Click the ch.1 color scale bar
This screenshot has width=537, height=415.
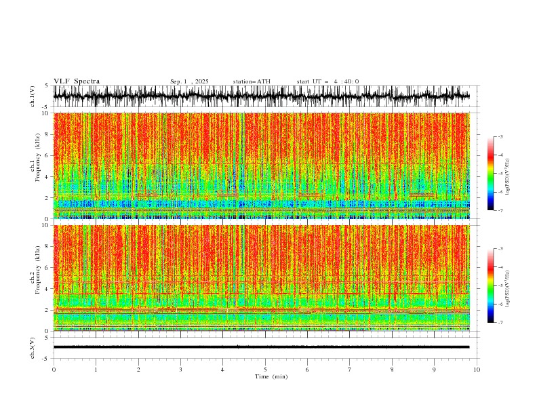pyautogui.click(x=490, y=174)
